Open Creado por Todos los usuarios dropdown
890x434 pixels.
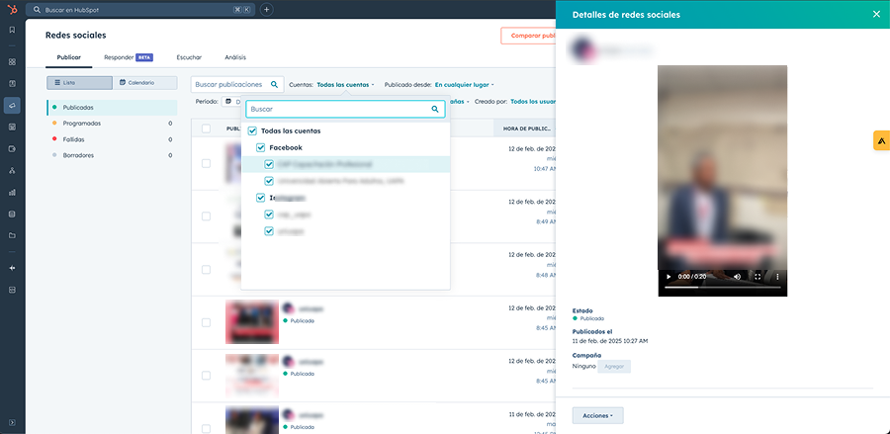533,102
